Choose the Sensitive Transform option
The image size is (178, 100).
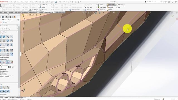(x=4, y=77)
